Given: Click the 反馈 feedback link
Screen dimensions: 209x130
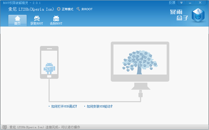Looking at the screenshot, I should (172, 3).
